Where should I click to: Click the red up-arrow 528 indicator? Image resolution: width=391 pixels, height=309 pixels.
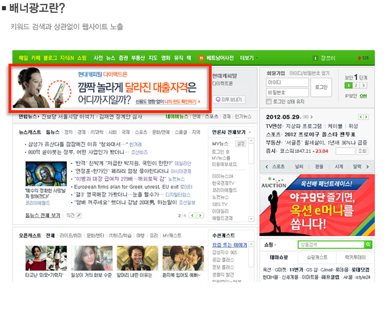[x=363, y=58]
